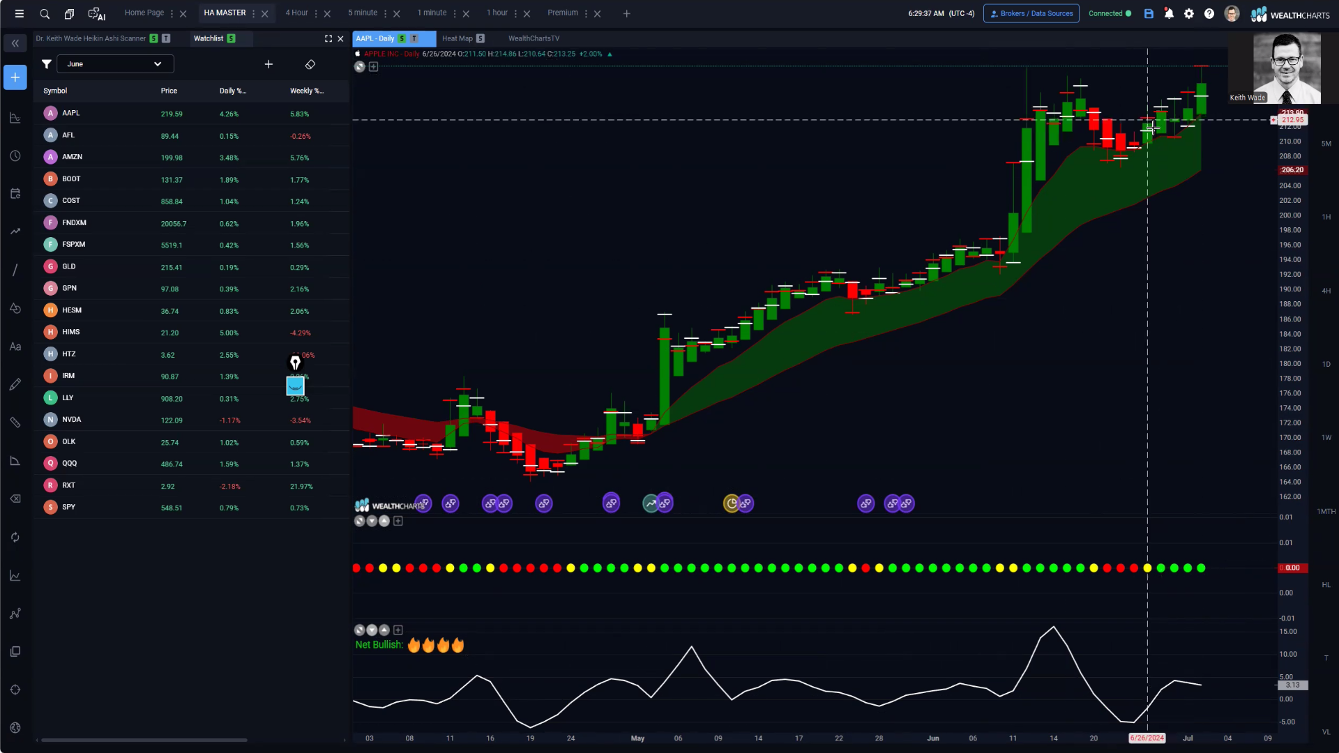Hide the Net Bullish indicator pane
Screen dimensions: 1339x753
tap(360, 630)
